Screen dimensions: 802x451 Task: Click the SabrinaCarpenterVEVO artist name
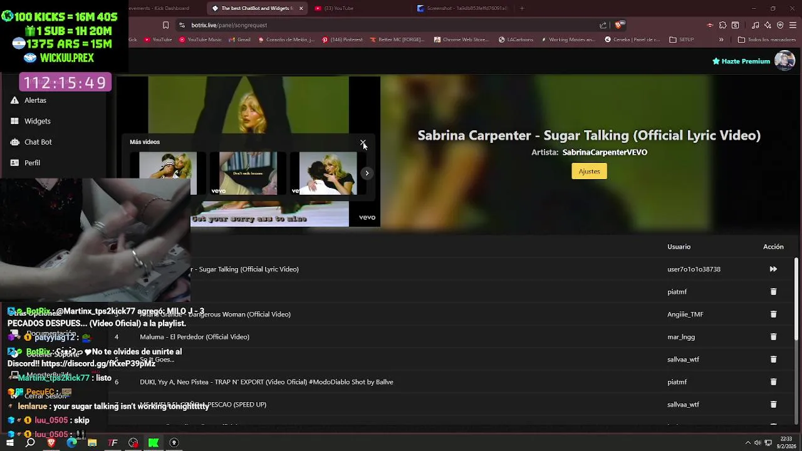pos(605,152)
